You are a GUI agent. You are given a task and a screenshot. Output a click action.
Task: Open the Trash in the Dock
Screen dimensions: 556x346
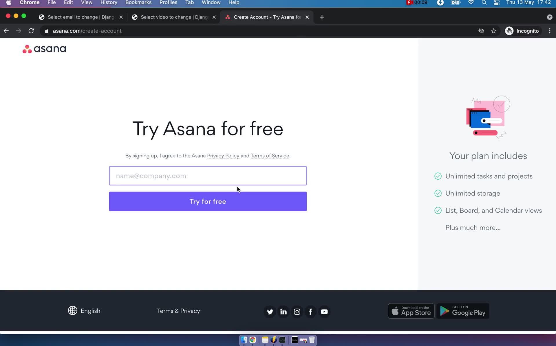tap(312, 340)
